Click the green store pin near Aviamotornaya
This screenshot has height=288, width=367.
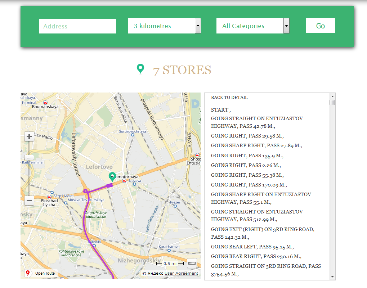[112, 176]
